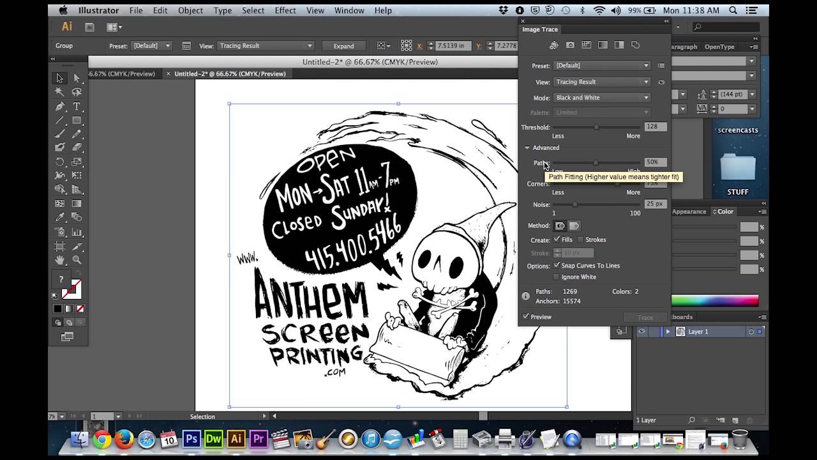Open the Preset dropdown in Image Trace
Image resolution: width=817 pixels, height=460 pixels.
click(x=601, y=65)
